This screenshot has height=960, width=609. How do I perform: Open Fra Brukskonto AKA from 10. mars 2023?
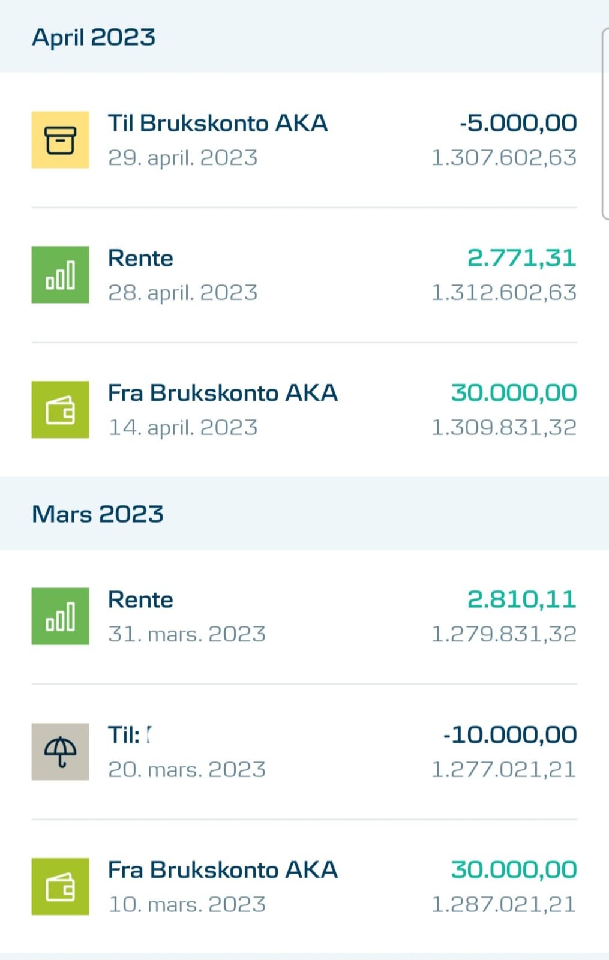click(x=304, y=887)
